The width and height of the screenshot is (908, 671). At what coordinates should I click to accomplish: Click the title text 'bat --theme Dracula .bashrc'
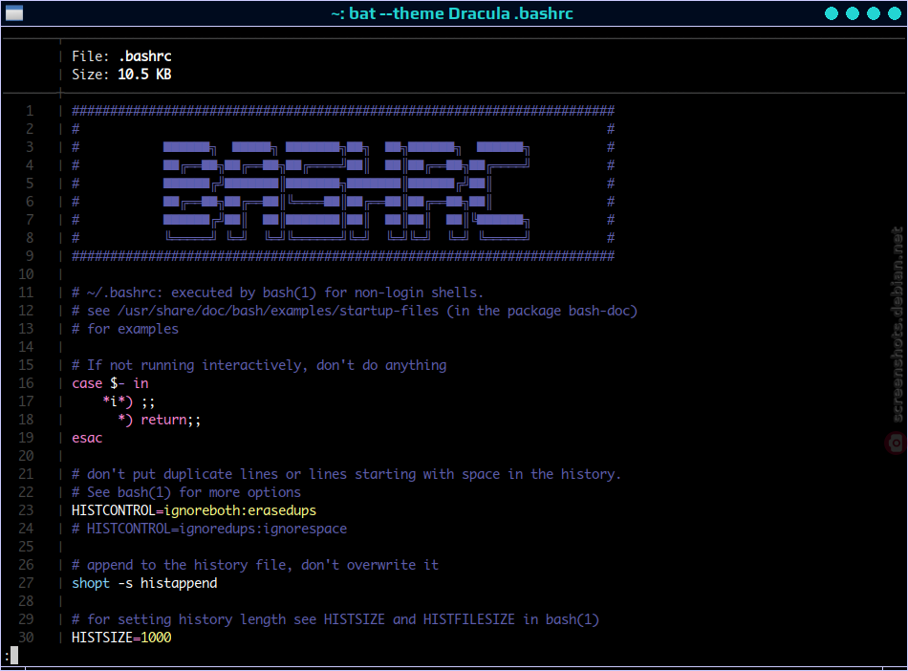click(461, 13)
